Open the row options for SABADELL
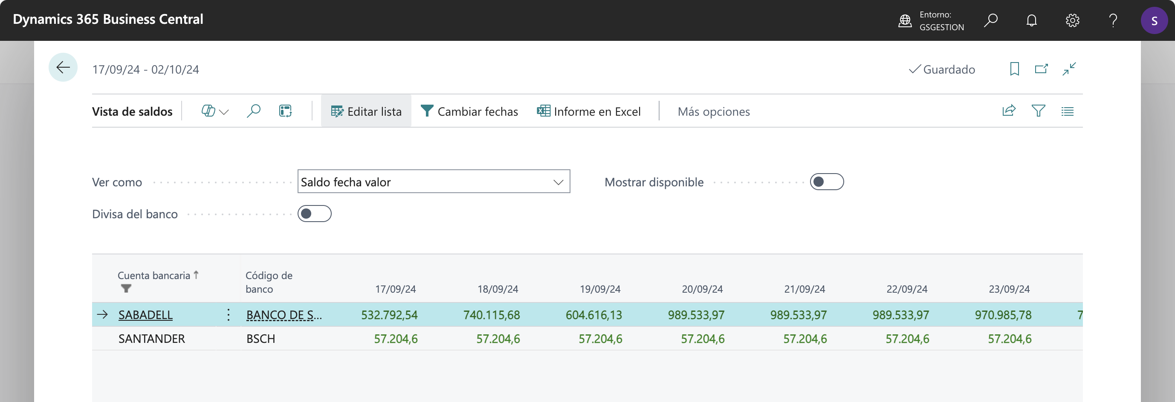The width and height of the screenshot is (1175, 402). pyautogui.click(x=229, y=315)
